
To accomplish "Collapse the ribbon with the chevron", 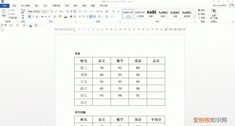I will pyautogui.click(x=233, y=22).
